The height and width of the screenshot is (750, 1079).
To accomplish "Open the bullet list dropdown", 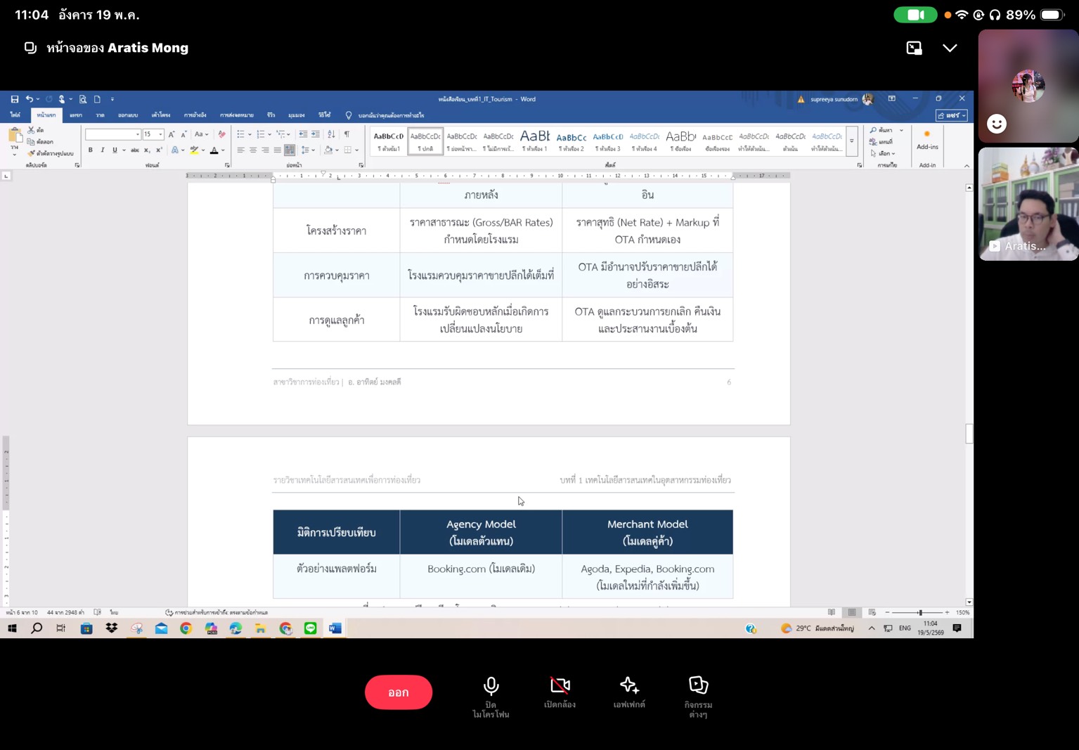I will pyautogui.click(x=250, y=134).
